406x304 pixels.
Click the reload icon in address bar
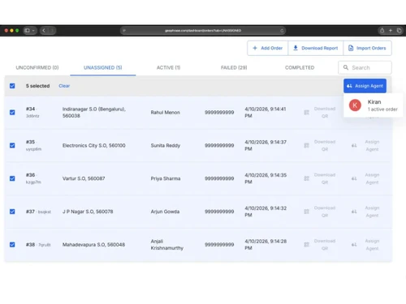[x=282, y=31]
